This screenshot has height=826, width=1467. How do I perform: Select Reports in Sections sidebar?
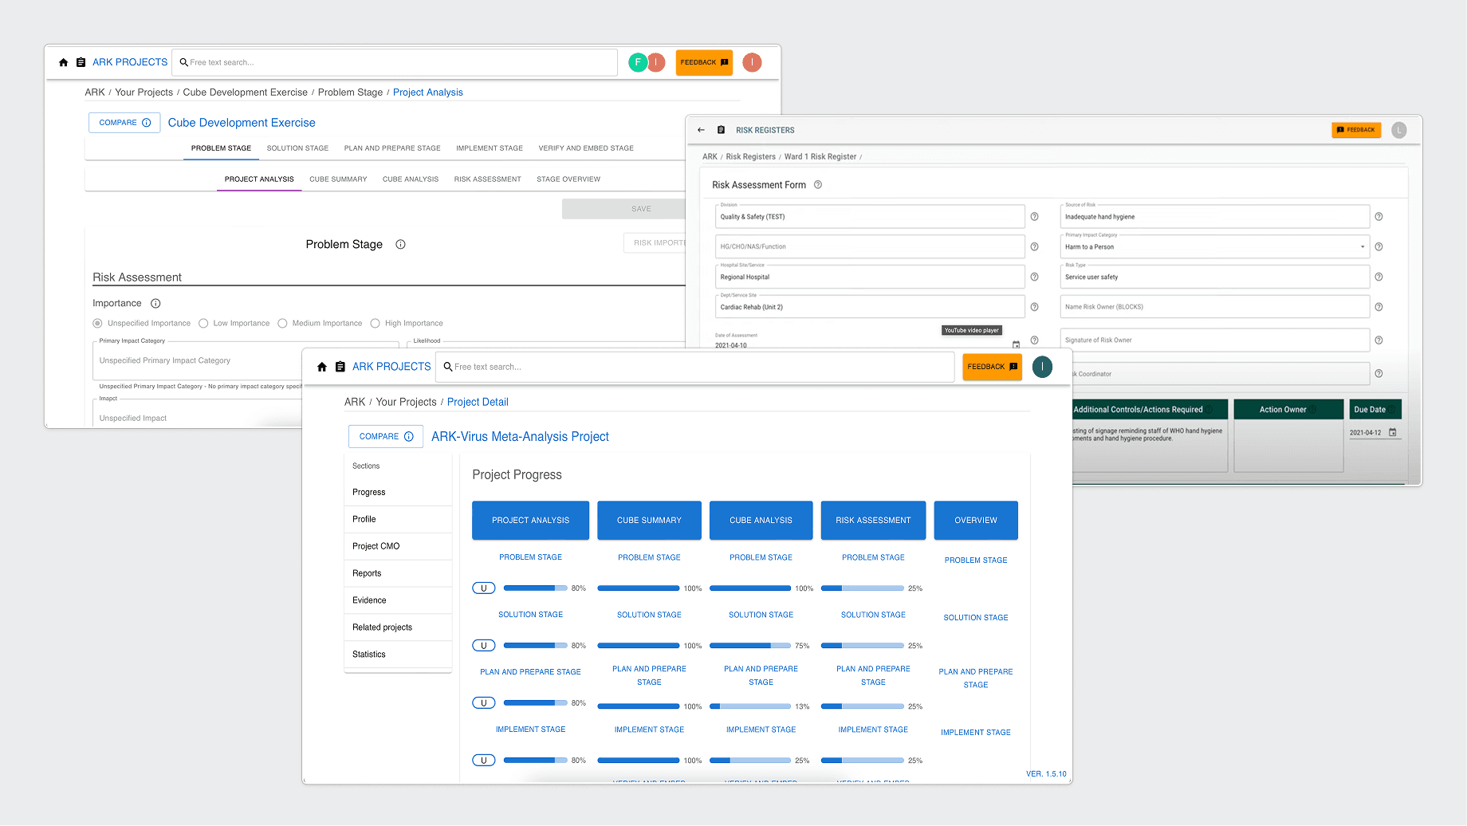(x=398, y=573)
